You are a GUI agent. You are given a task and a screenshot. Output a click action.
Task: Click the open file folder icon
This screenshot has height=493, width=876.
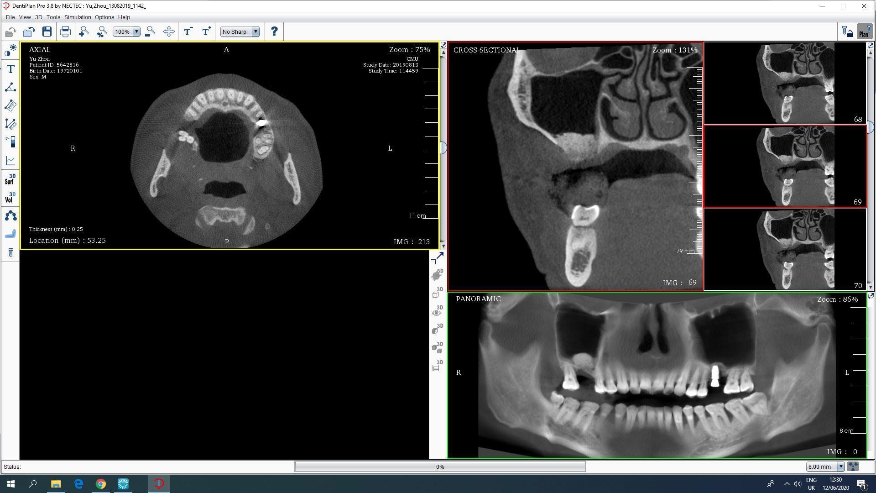point(10,31)
